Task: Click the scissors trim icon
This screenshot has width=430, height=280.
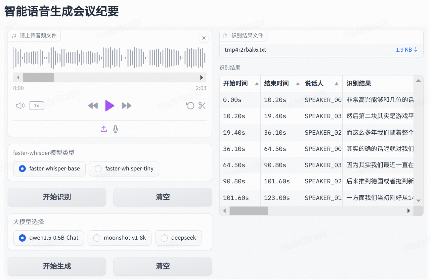Action: pyautogui.click(x=202, y=106)
